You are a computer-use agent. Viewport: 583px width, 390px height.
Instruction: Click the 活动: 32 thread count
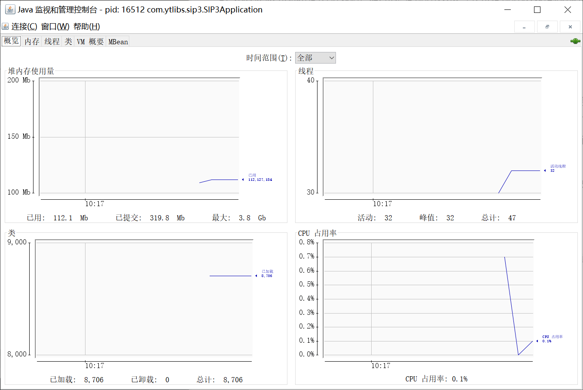(x=375, y=218)
